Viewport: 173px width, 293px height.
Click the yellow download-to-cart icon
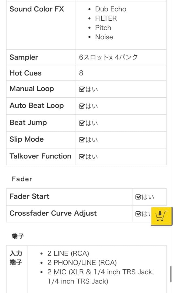(162, 216)
